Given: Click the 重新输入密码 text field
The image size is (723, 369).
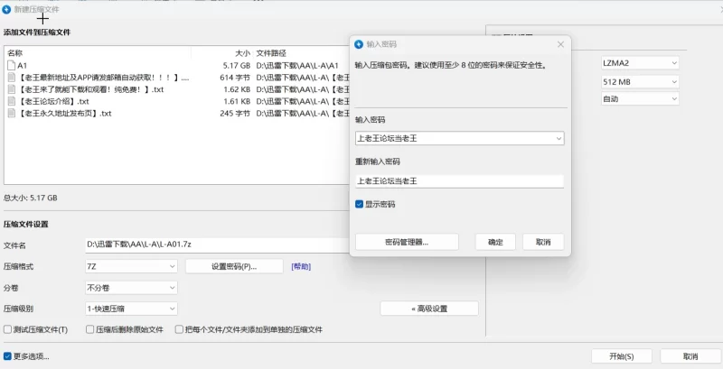Looking at the screenshot, I should click(459, 180).
